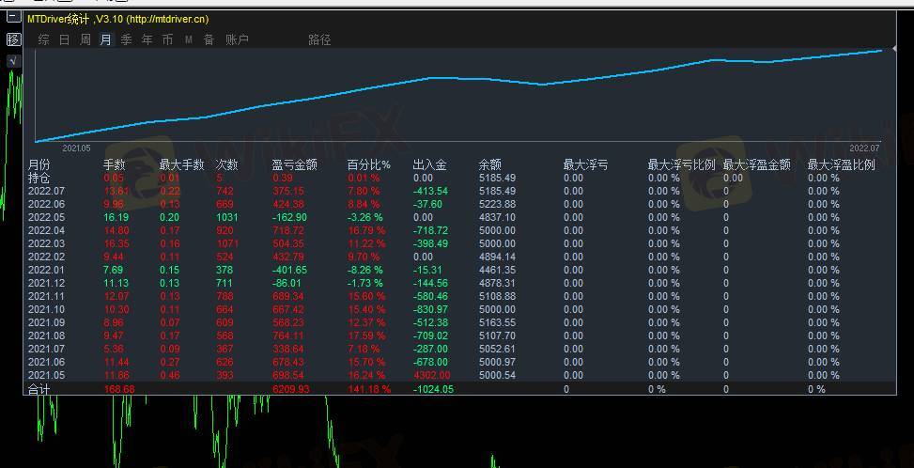Click the balance value 5223.88
914x468 pixels.
(x=497, y=204)
